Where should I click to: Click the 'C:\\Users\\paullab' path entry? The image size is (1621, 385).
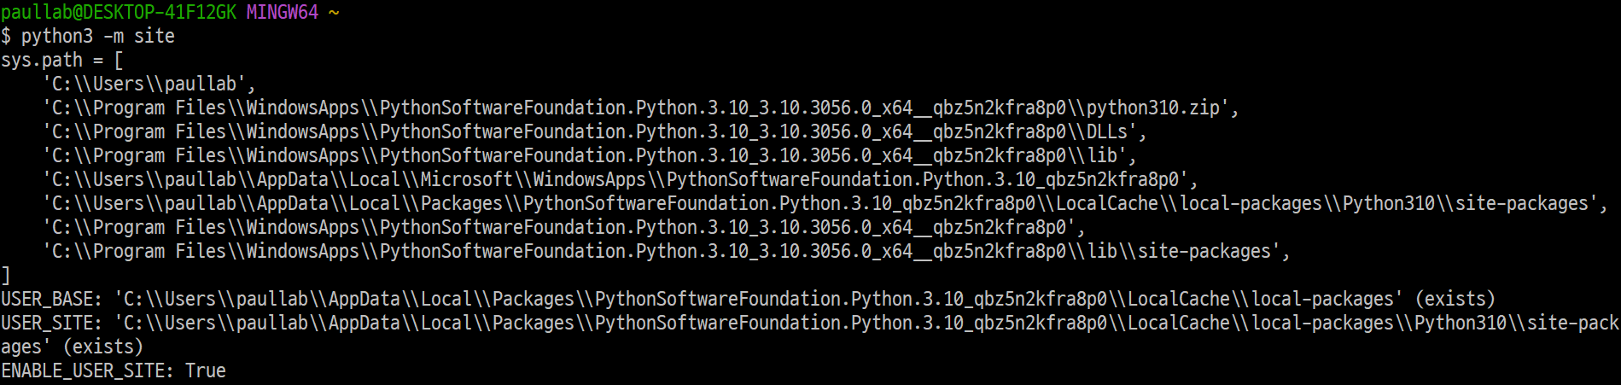[x=149, y=85]
